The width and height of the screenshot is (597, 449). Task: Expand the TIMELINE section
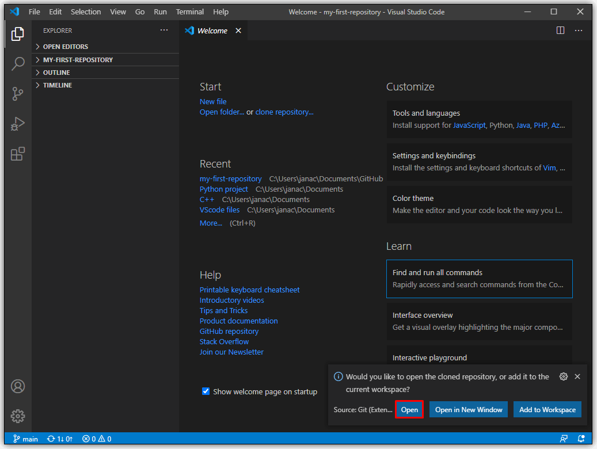pyautogui.click(x=105, y=85)
